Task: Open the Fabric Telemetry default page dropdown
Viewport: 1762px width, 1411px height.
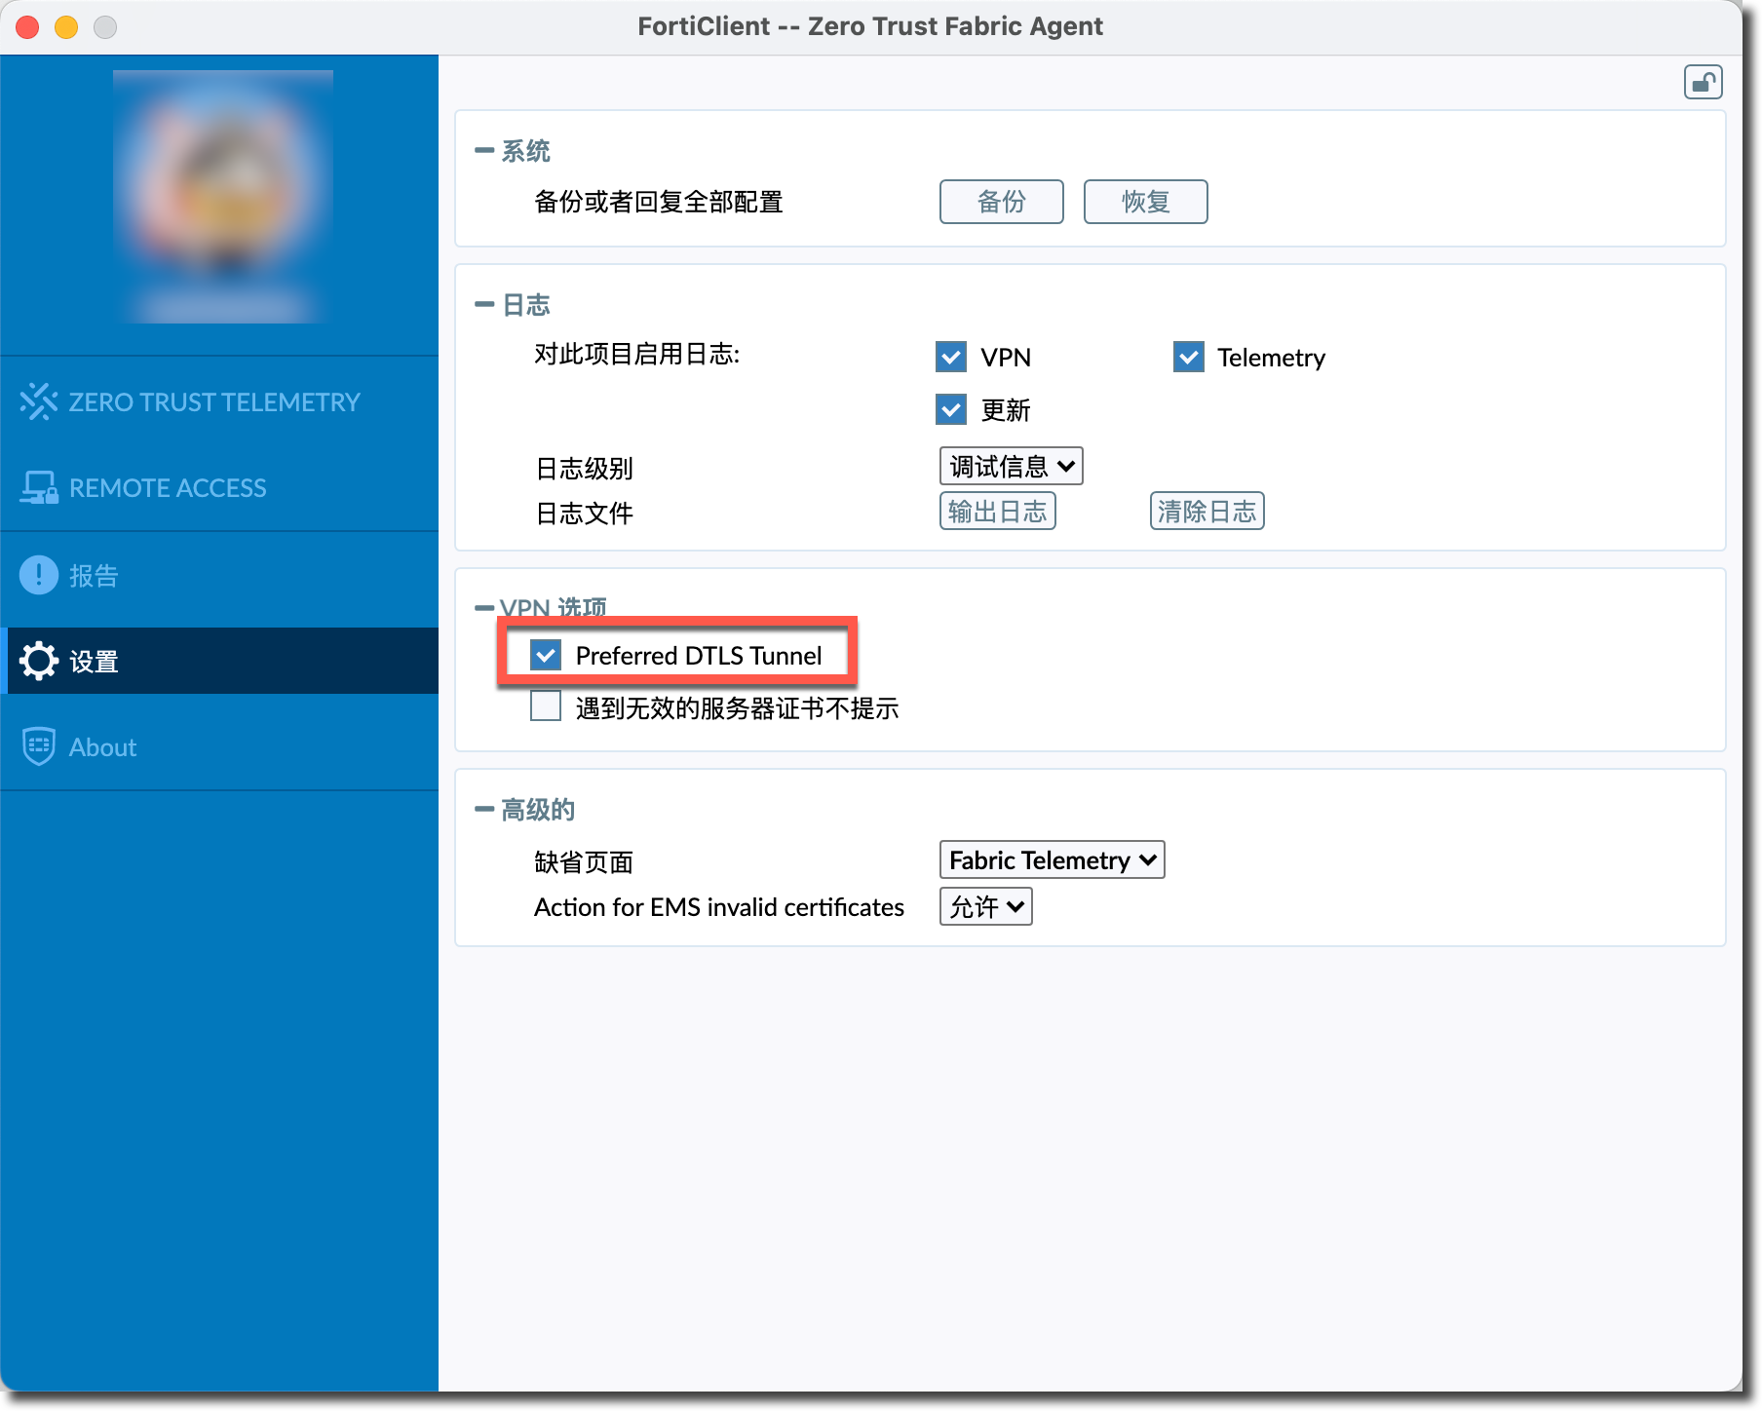Action: click(1052, 859)
